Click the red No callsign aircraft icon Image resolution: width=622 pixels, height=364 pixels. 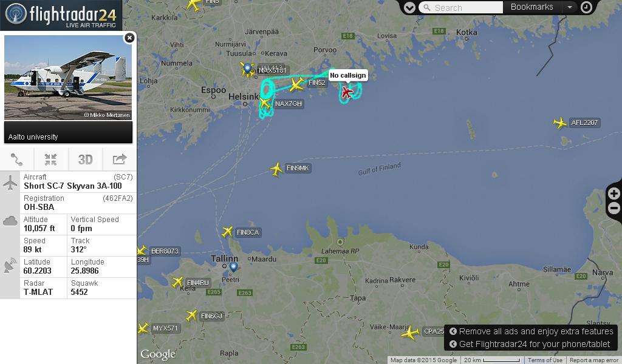347,92
